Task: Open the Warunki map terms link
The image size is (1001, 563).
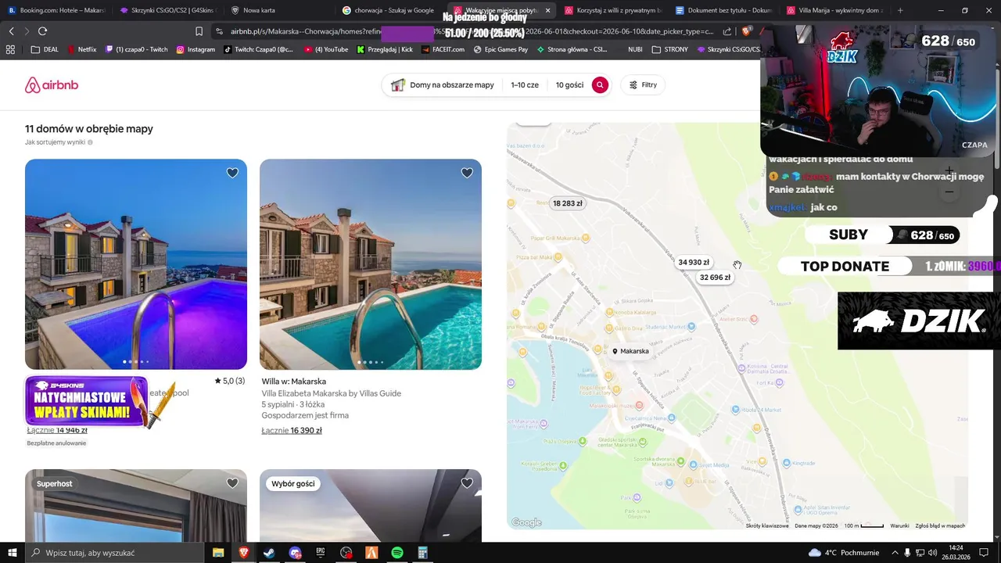Action: 899,525
